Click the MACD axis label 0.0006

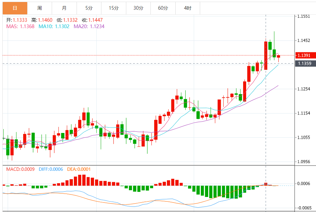click(304, 184)
